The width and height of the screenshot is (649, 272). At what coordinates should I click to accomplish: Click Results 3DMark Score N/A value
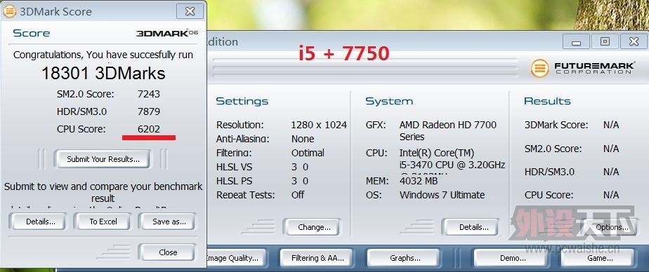tap(611, 125)
